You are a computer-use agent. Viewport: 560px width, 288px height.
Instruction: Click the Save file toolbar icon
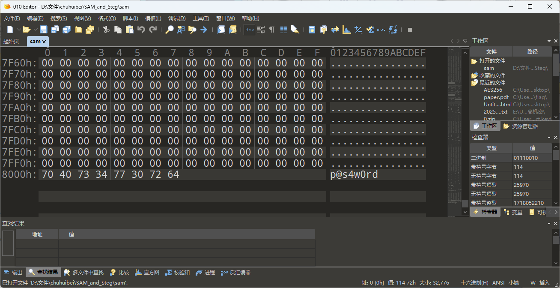[x=44, y=30]
